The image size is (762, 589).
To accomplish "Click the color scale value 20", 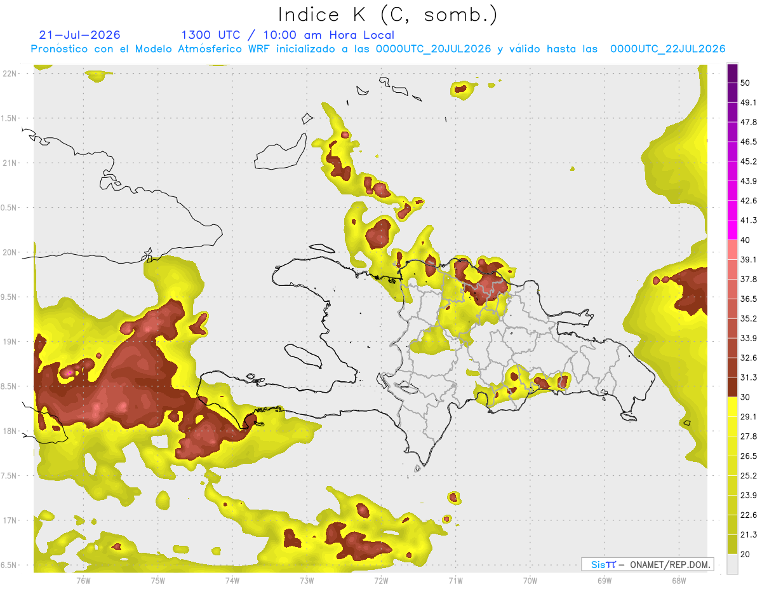I will tap(746, 554).
